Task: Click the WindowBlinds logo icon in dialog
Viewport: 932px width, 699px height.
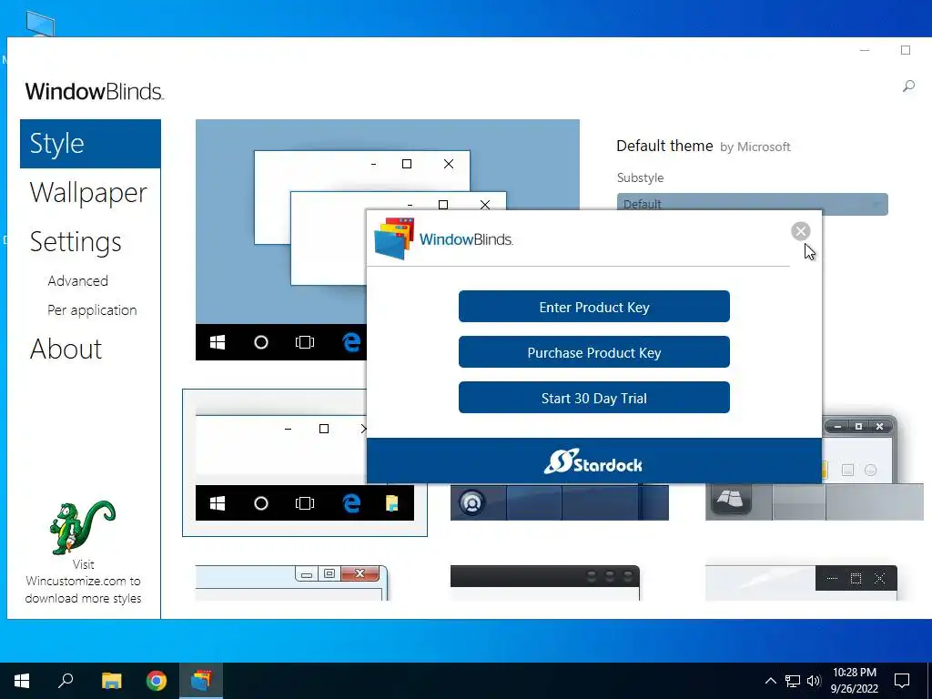Action: point(393,238)
